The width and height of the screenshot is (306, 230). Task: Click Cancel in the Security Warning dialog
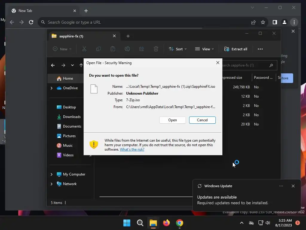(202, 120)
